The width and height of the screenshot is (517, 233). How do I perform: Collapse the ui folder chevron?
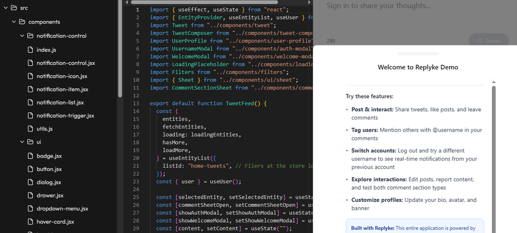point(22,142)
